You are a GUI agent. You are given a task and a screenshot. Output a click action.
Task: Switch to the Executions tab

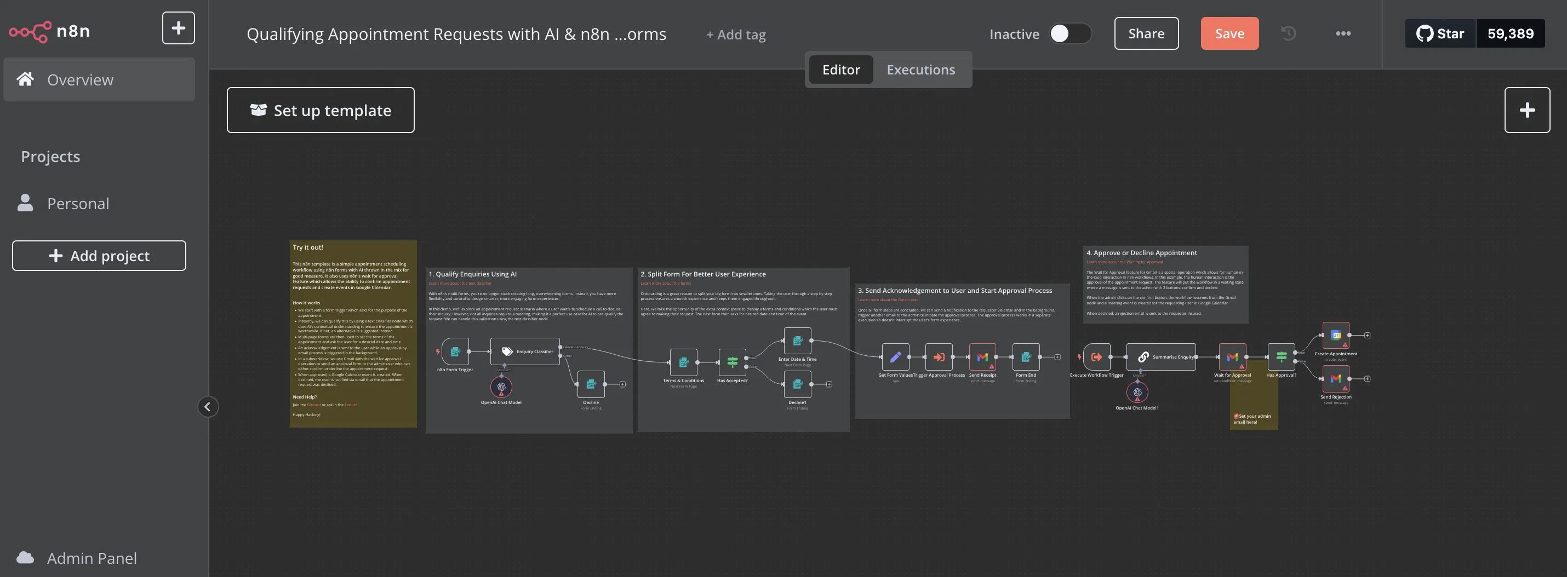[x=920, y=70]
